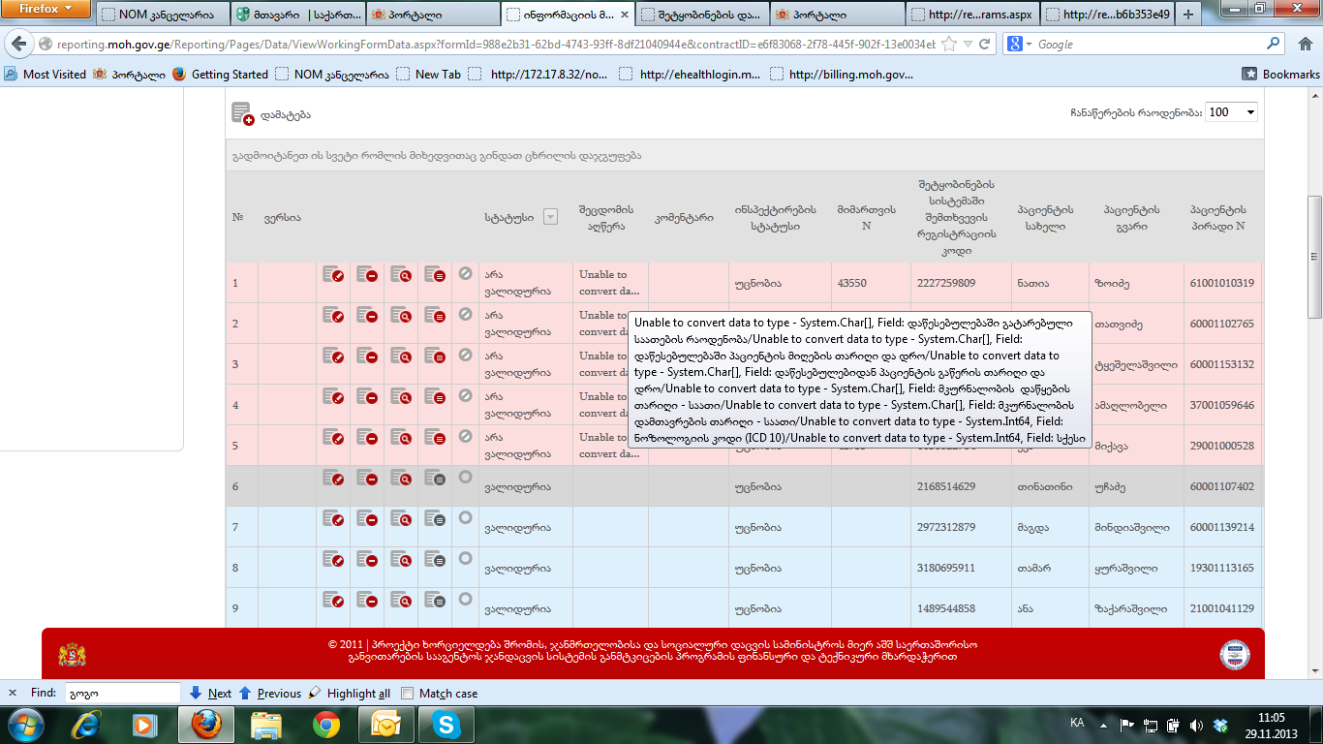Open Skype from the Windows taskbar

(x=446, y=724)
